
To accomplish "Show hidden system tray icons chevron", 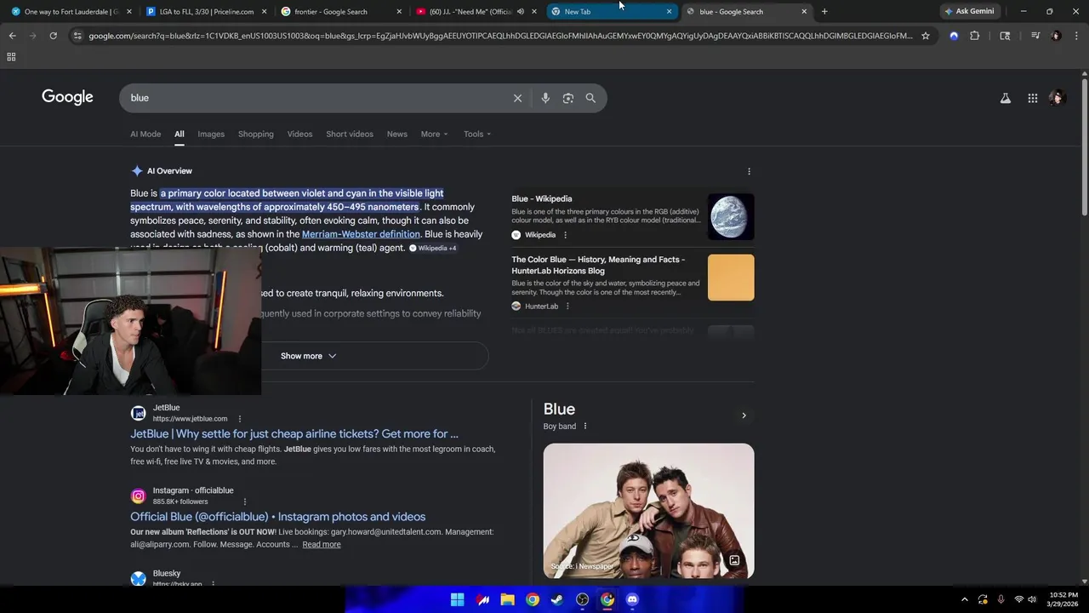I will click(x=964, y=599).
